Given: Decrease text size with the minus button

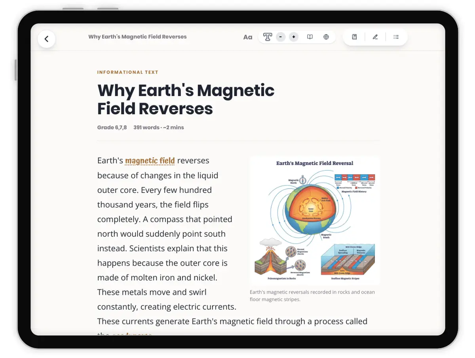Looking at the screenshot, I should tap(281, 37).
